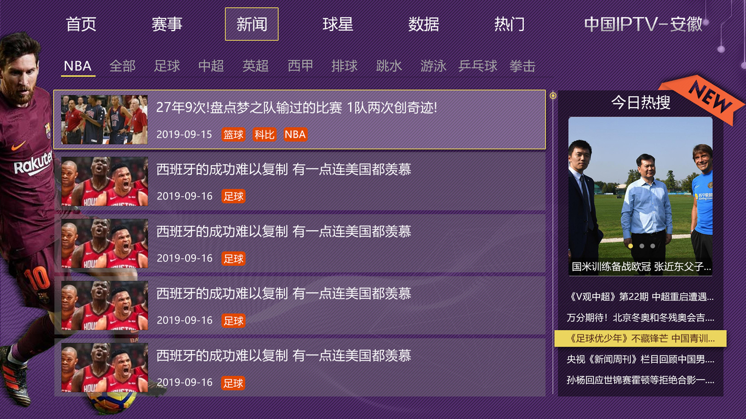Open highlighted 《足球优少年》不藏锋芒 item

pos(641,338)
